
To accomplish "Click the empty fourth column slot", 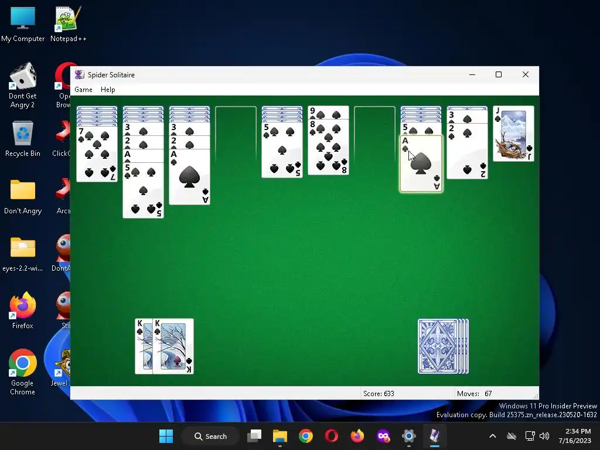I will (236, 134).
